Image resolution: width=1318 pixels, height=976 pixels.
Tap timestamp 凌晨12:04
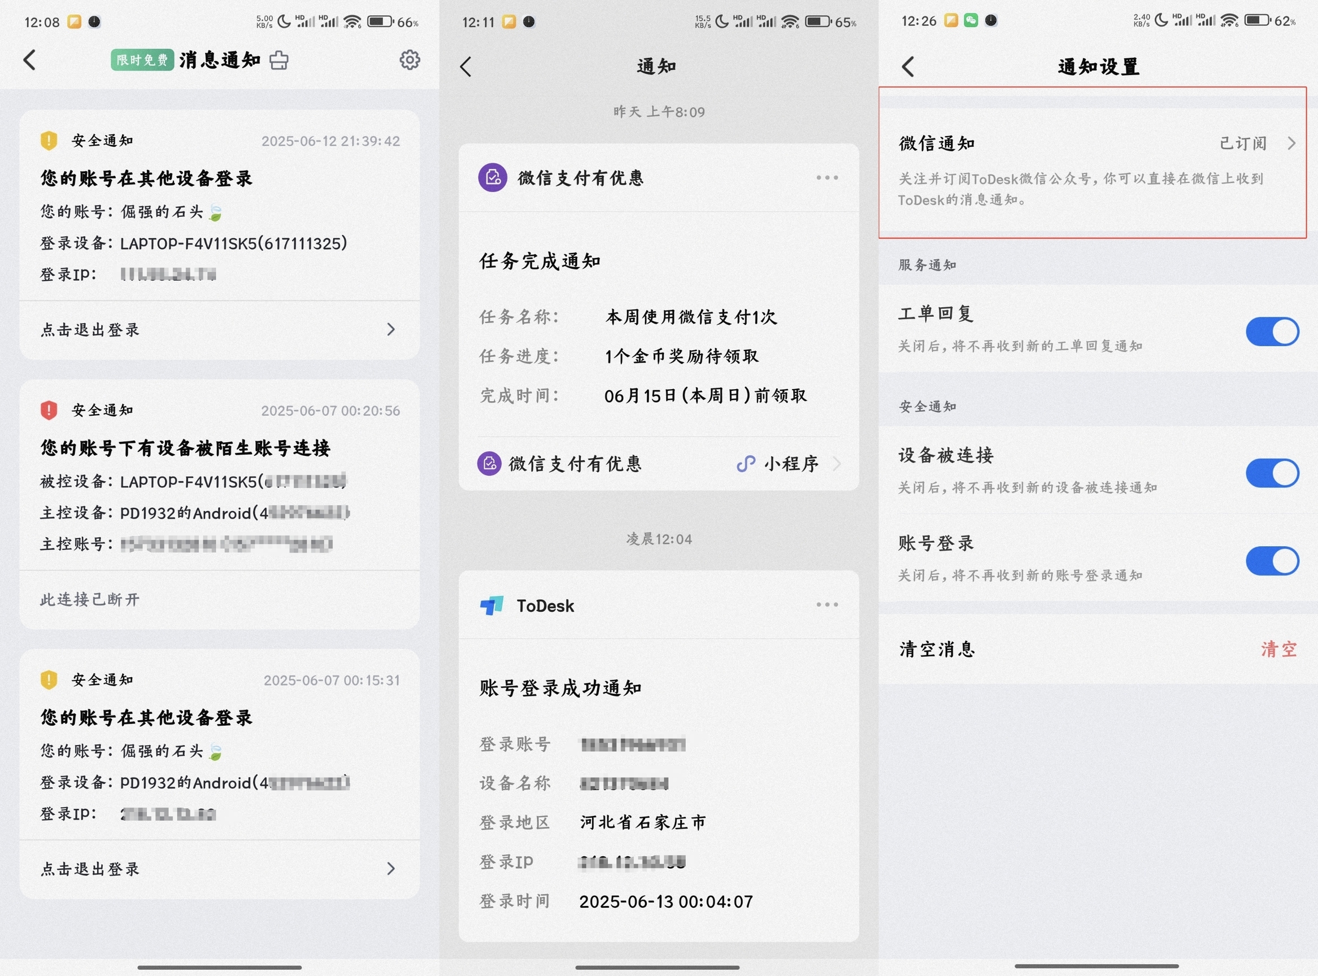(659, 538)
